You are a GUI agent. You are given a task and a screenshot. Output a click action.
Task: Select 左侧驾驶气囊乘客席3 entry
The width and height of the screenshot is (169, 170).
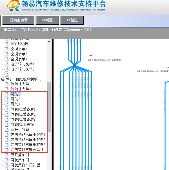(x=28, y=145)
